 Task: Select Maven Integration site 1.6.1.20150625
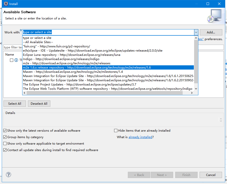(108, 76)
